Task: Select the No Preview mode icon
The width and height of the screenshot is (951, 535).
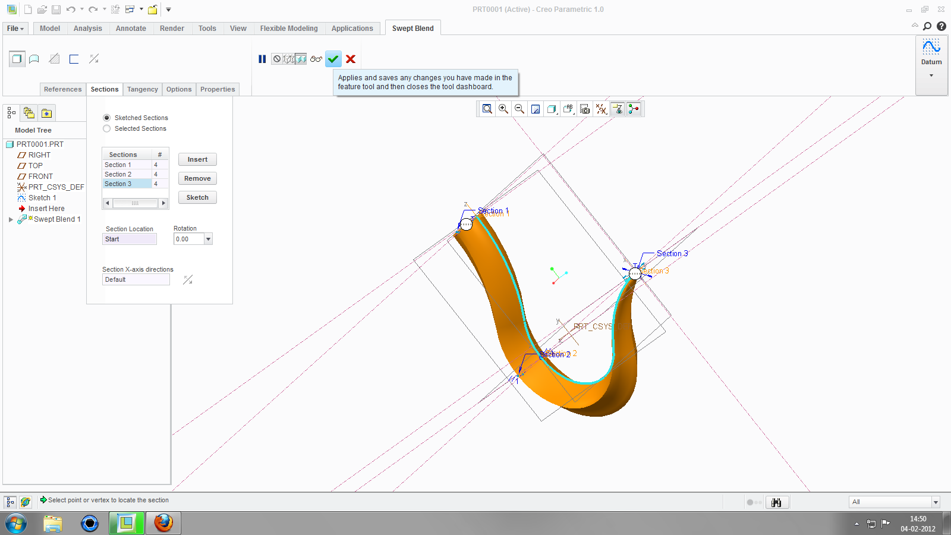Action: pyautogui.click(x=277, y=59)
